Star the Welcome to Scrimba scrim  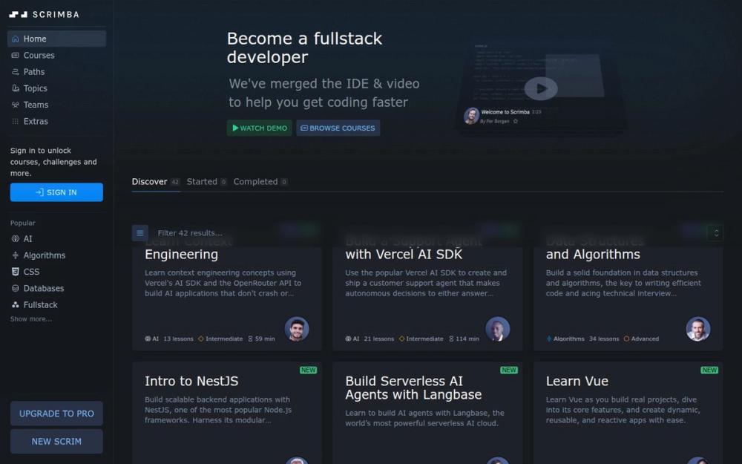click(x=516, y=121)
